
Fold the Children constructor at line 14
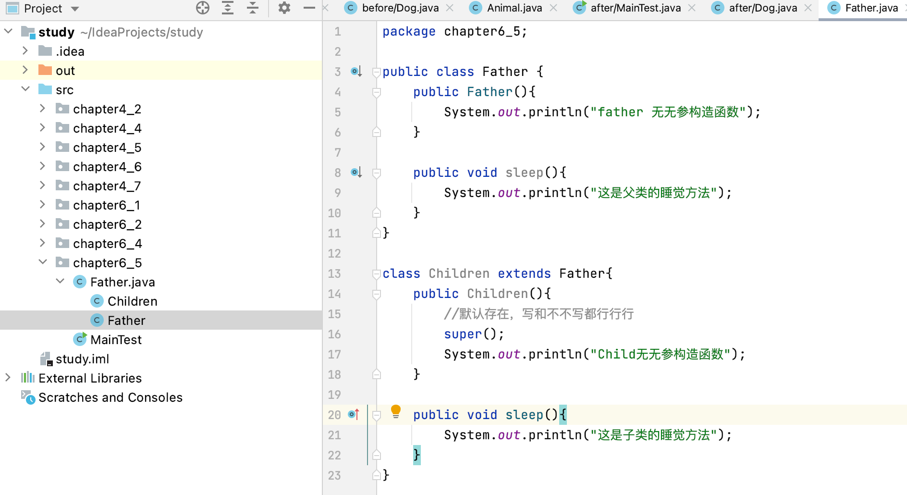377,294
